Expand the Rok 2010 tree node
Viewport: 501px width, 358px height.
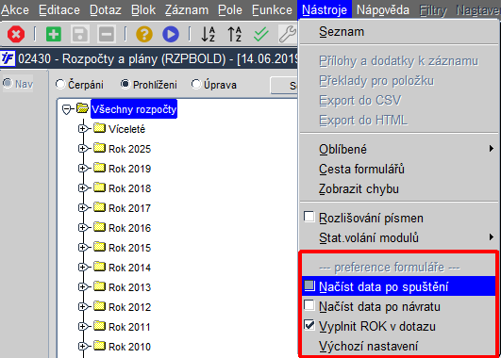pos(83,346)
